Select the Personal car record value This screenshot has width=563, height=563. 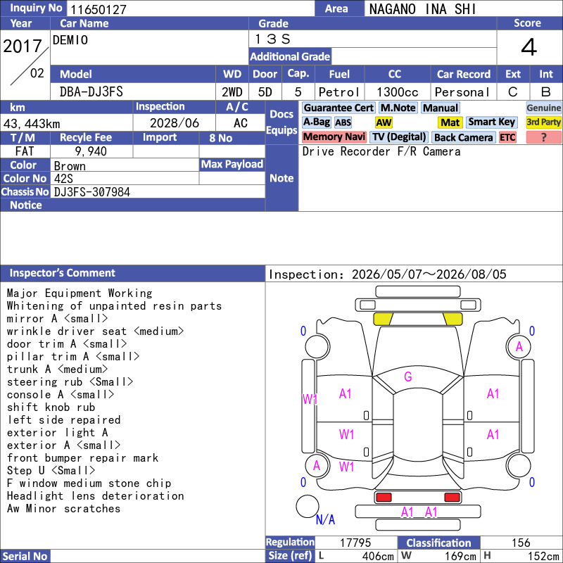point(462,92)
